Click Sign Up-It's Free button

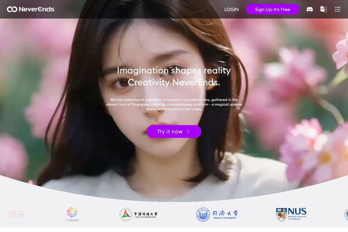272,9
